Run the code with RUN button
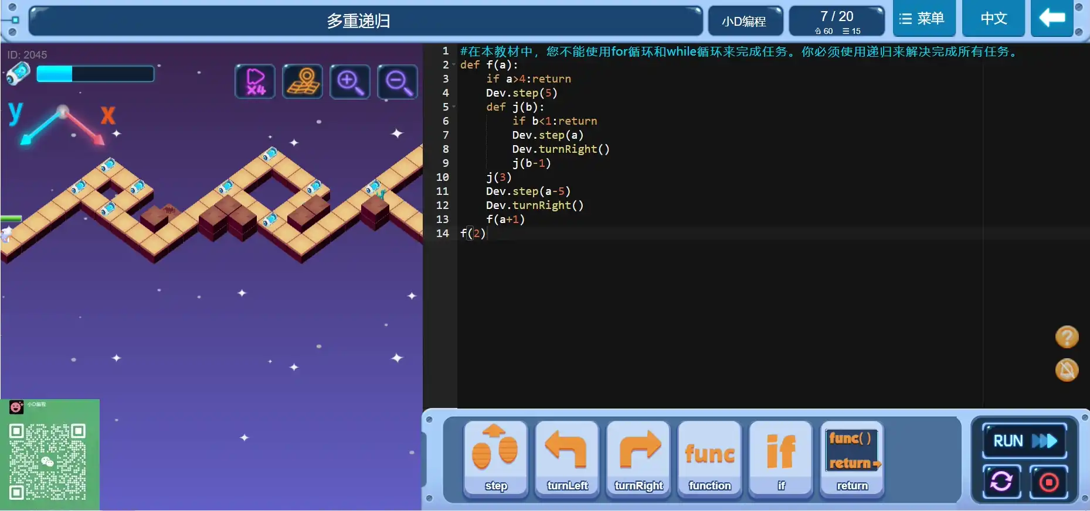 coord(1024,441)
